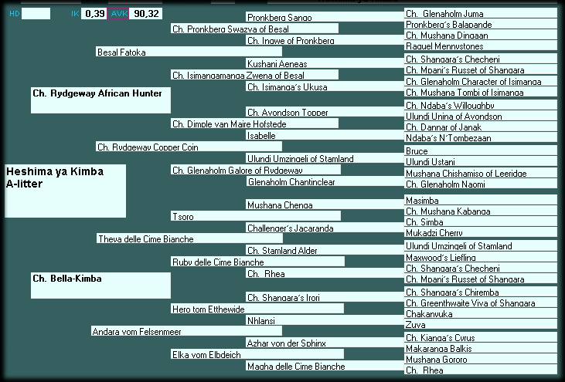Click Ch. Pronkberg Swazya of Besal

pos(255,29)
